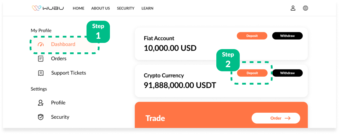
Task: Open Profile under Settings
Action: tap(58, 103)
